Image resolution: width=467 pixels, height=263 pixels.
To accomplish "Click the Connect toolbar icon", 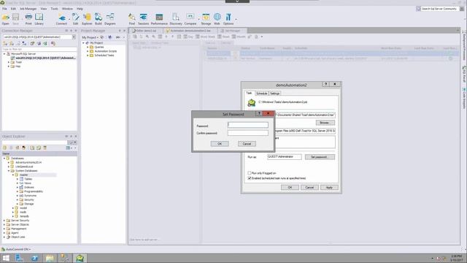I will tap(61, 19).
